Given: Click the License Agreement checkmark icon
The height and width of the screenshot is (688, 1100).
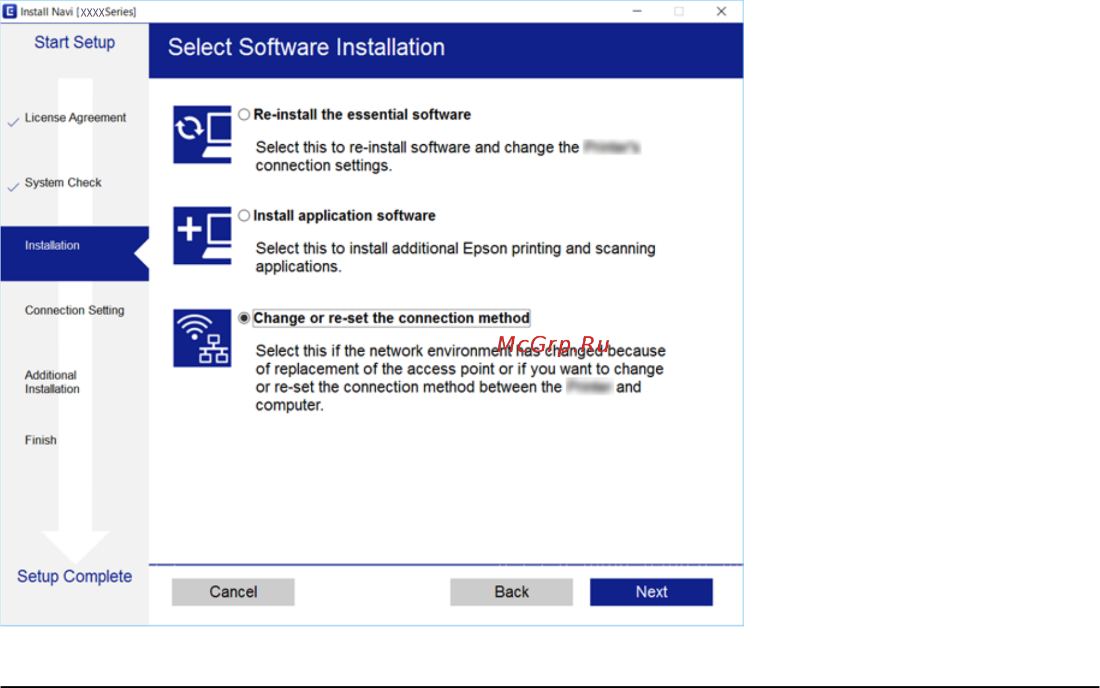Looking at the screenshot, I should [13, 122].
